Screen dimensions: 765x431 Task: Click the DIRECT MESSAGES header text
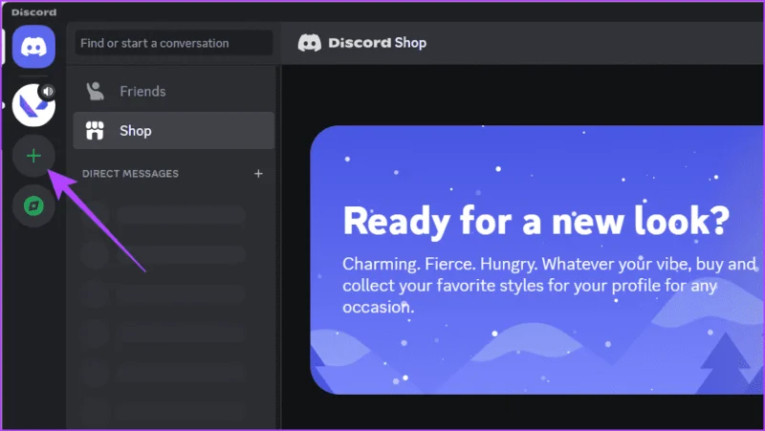click(130, 174)
